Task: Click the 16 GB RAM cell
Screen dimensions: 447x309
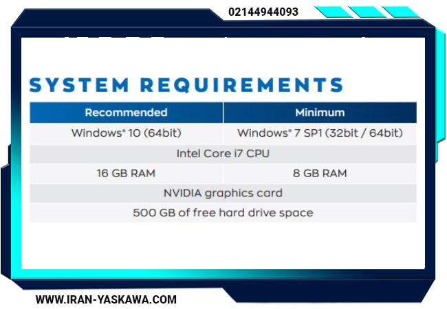Action: tap(127, 173)
